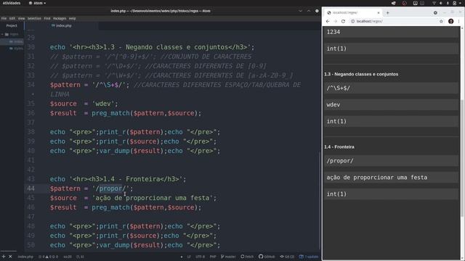The width and height of the screenshot is (465, 261).
Task: Click '/propor/' output in browser
Action: [x=340, y=161]
